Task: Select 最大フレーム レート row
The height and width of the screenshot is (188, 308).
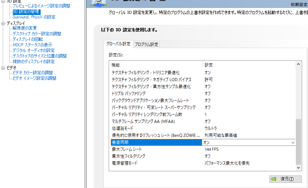Action: tap(203, 149)
